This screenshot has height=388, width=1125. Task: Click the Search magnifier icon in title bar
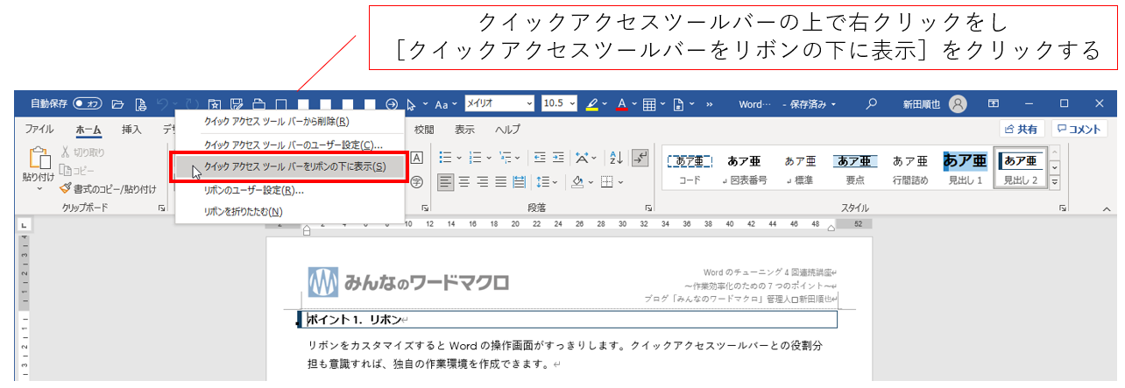pos(871,103)
